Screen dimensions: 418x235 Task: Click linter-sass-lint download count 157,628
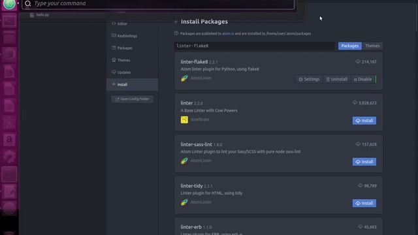366,144
